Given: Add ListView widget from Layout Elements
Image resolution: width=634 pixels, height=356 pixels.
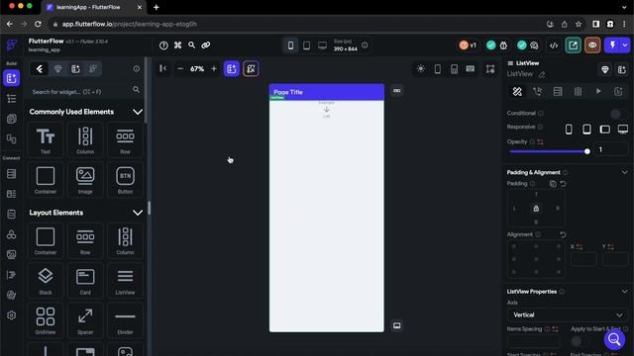Looking at the screenshot, I should click(x=126, y=281).
